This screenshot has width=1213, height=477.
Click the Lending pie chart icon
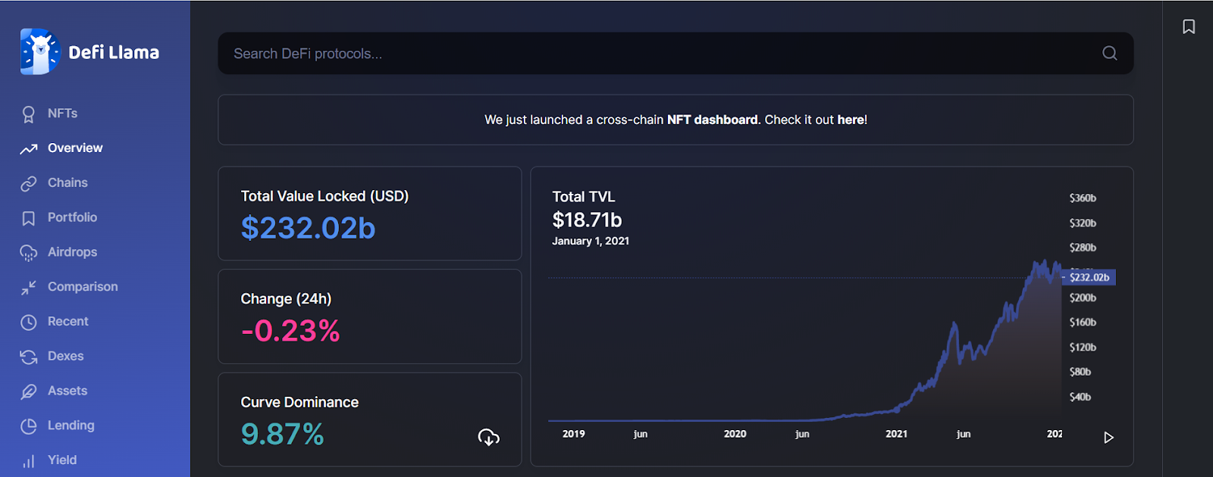pos(29,426)
